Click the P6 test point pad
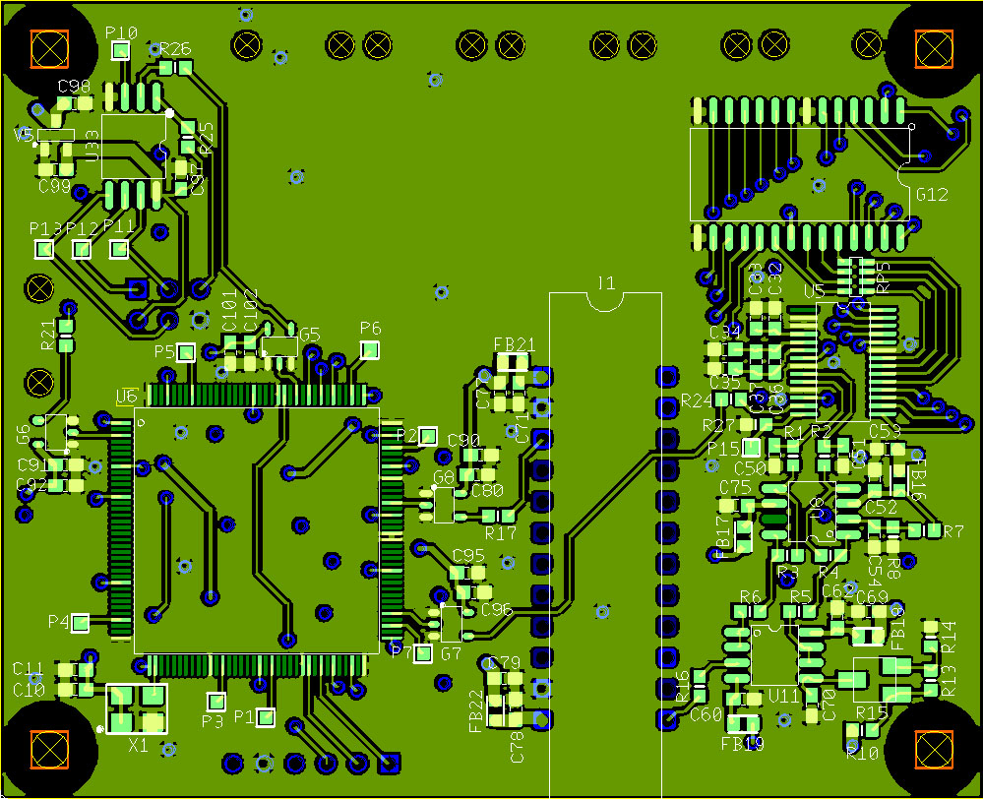Screen dimensions: 983x799 point(369,349)
